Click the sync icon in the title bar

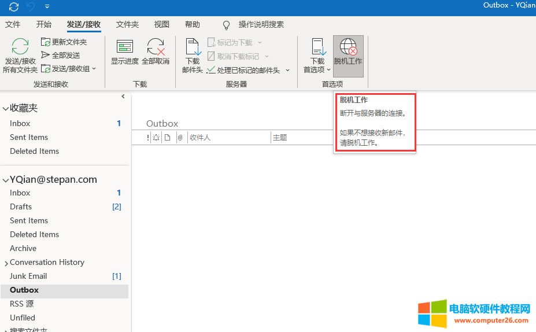pyautogui.click(x=14, y=7)
